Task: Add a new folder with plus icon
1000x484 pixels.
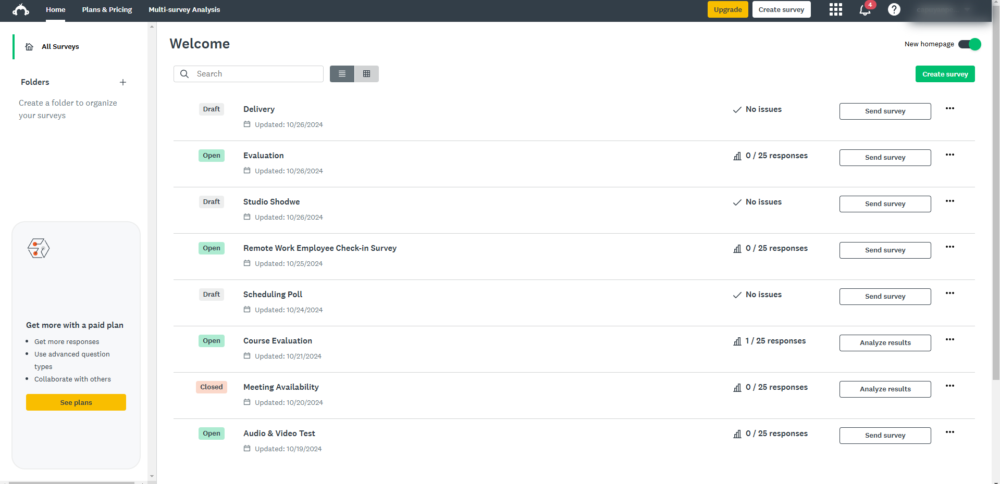Action: click(x=123, y=82)
